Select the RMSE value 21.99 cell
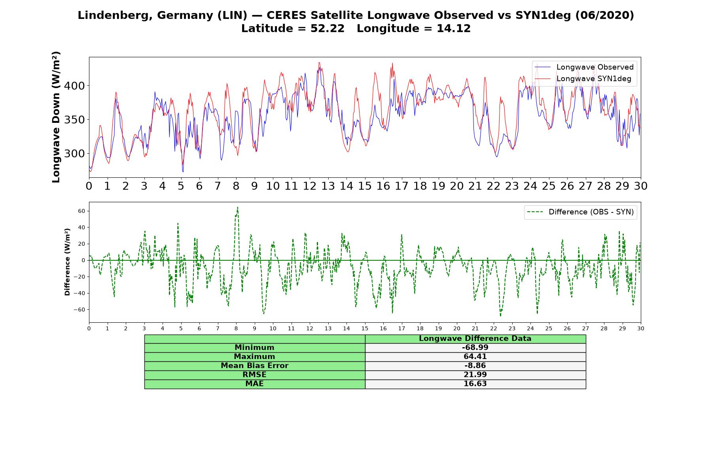712x474 pixels. [475, 375]
